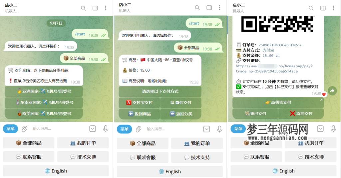Click 技术支持 keyboard button in left chat

pos(83,157)
